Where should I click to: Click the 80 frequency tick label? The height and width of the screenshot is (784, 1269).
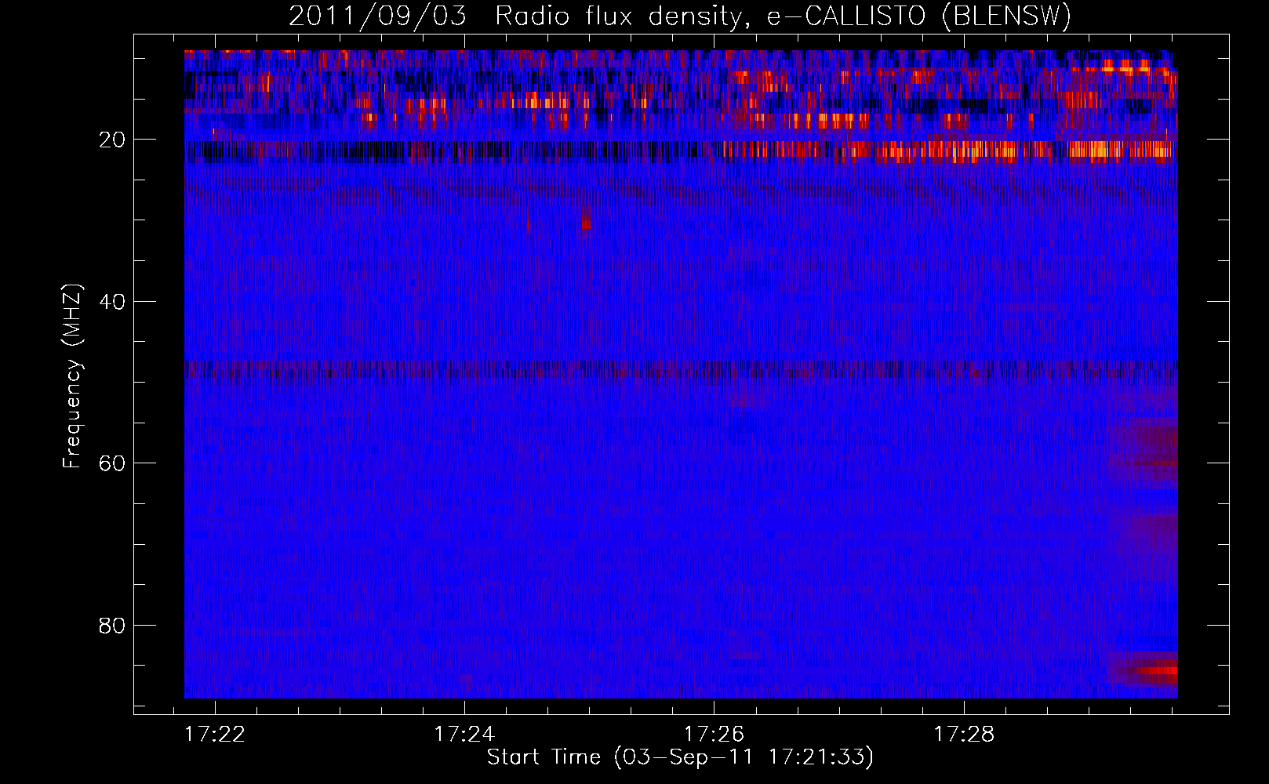pos(112,626)
